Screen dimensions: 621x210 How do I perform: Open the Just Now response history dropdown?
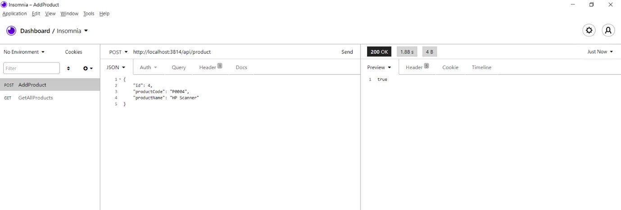[600, 52]
